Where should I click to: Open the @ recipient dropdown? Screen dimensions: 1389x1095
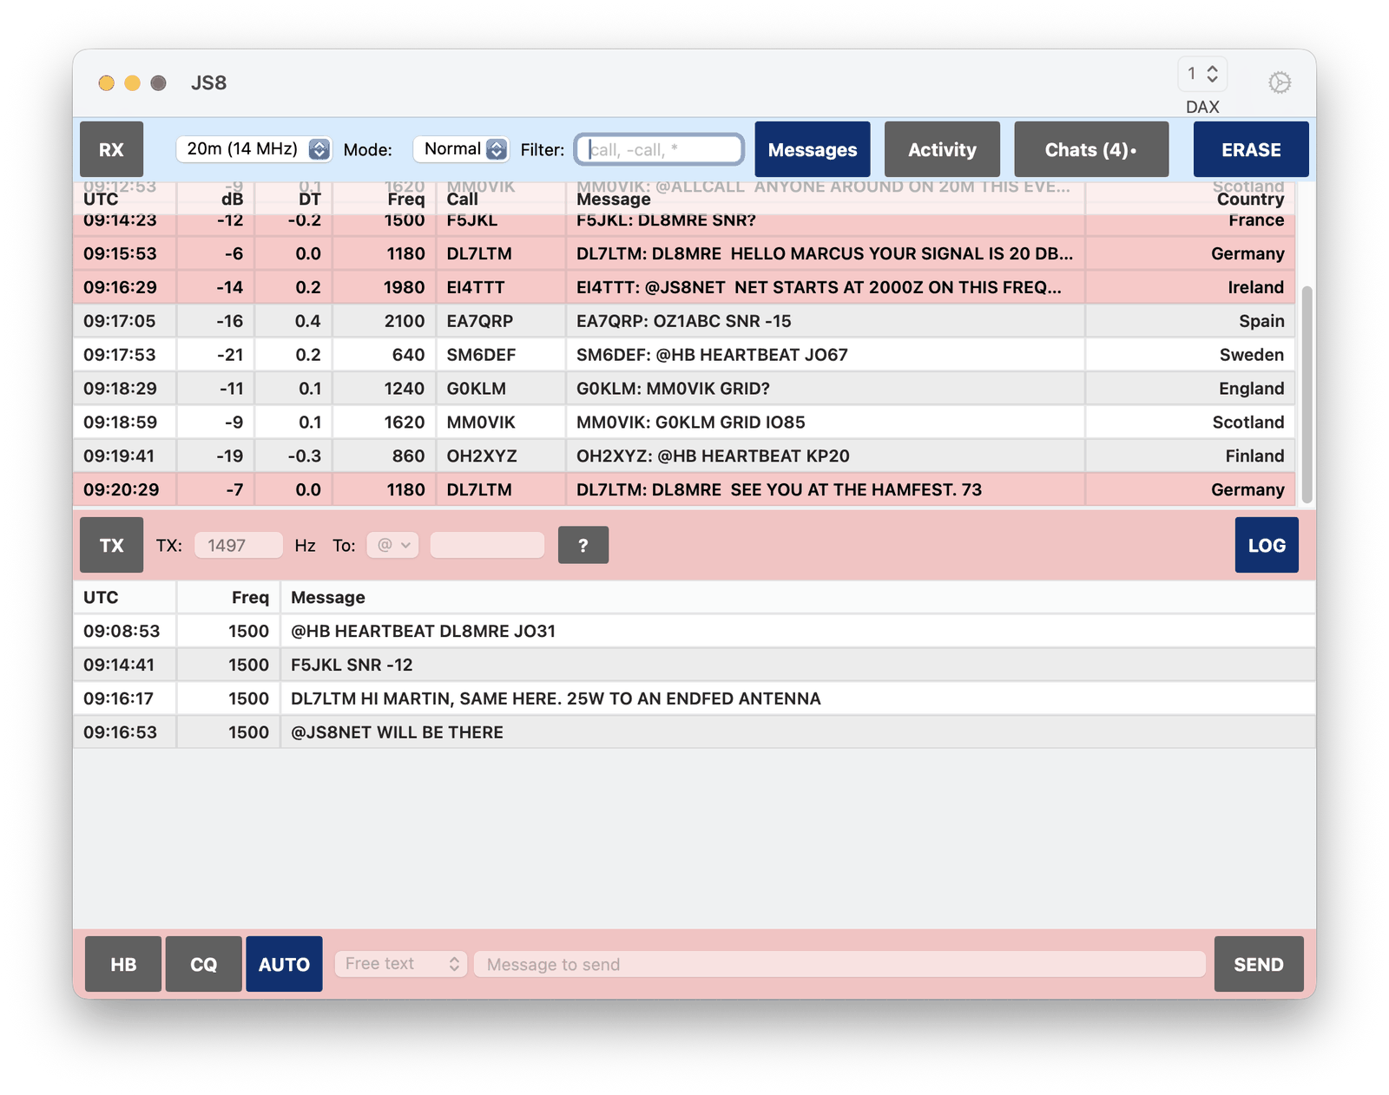[x=393, y=545]
